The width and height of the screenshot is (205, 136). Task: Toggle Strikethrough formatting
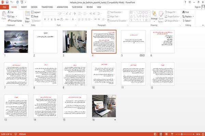coord(58,19)
